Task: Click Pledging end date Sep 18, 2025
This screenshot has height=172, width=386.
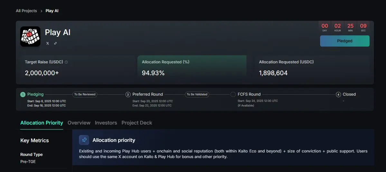Action: tap(47, 106)
